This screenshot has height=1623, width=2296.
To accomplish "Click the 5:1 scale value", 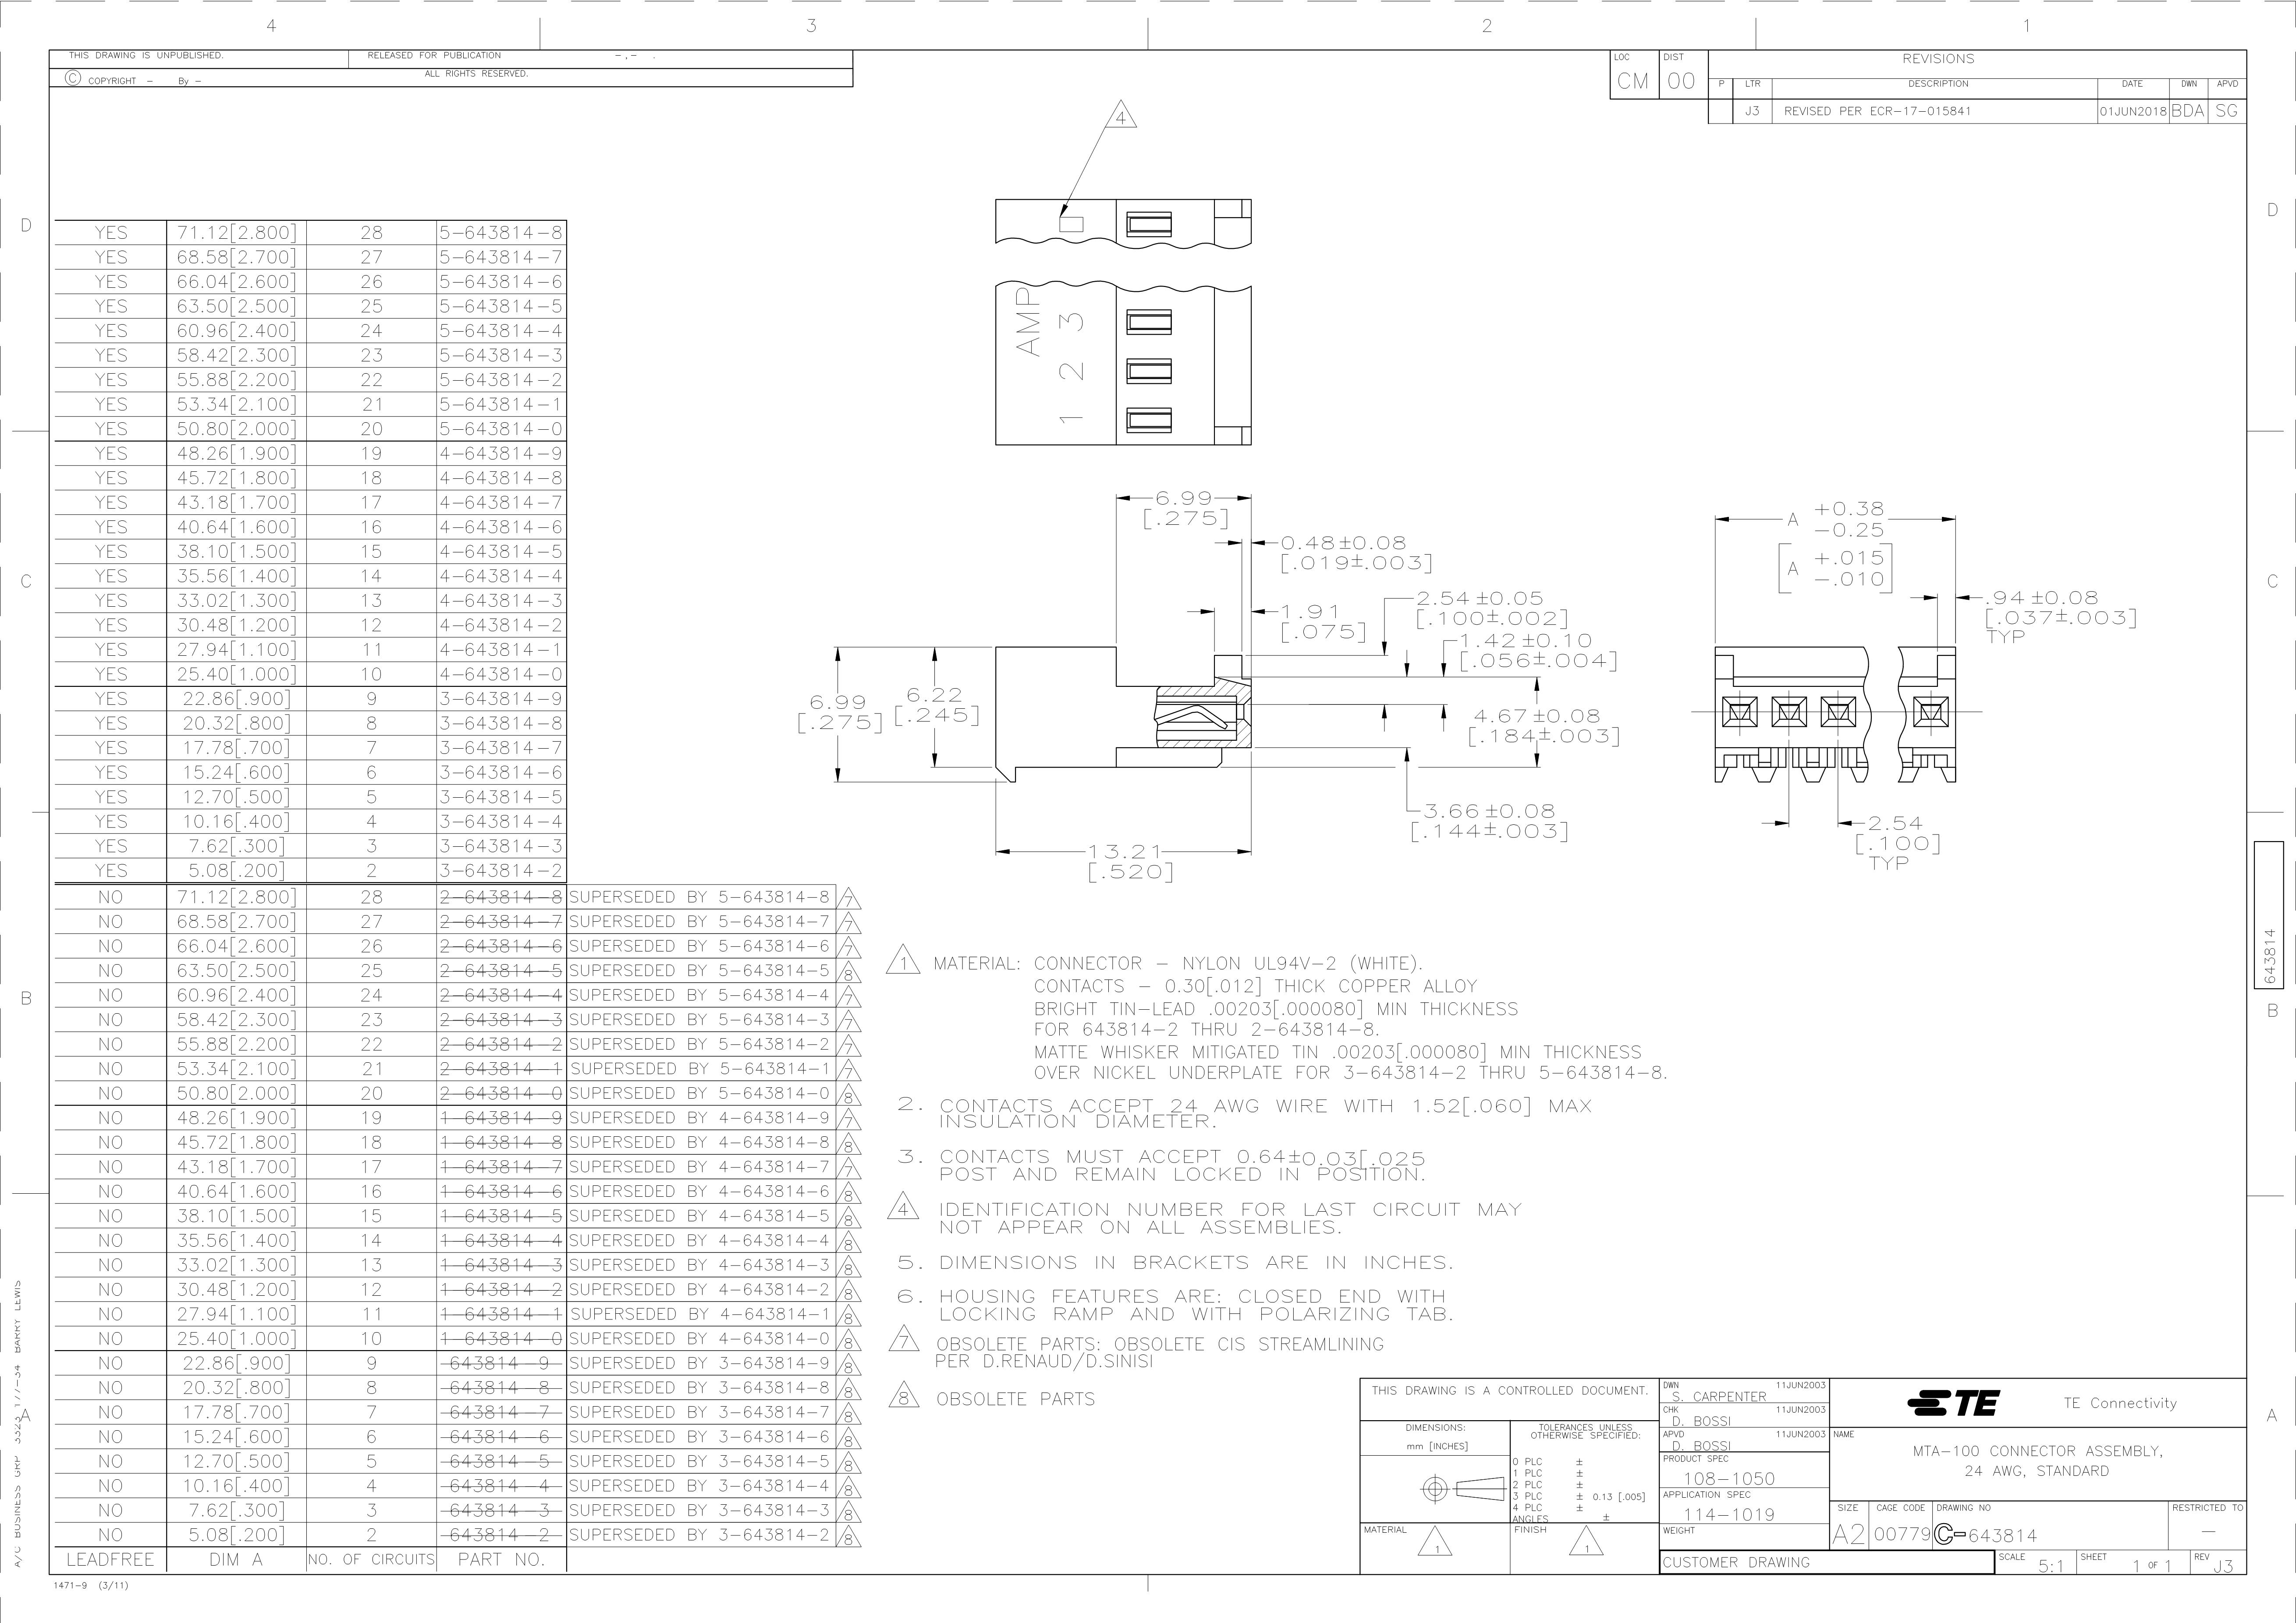I will 2051,1566.
